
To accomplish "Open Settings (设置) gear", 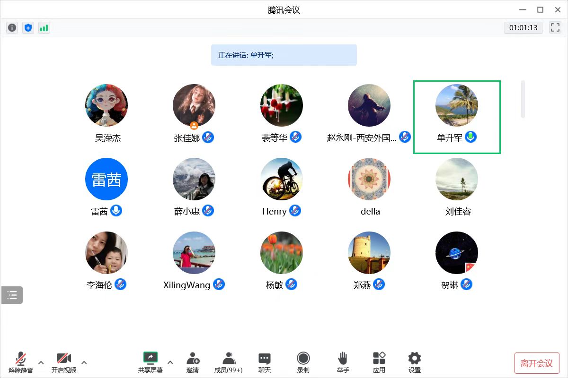I will pyautogui.click(x=415, y=362).
